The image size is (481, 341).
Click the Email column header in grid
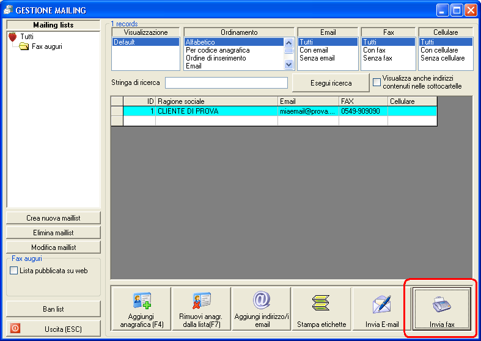308,101
